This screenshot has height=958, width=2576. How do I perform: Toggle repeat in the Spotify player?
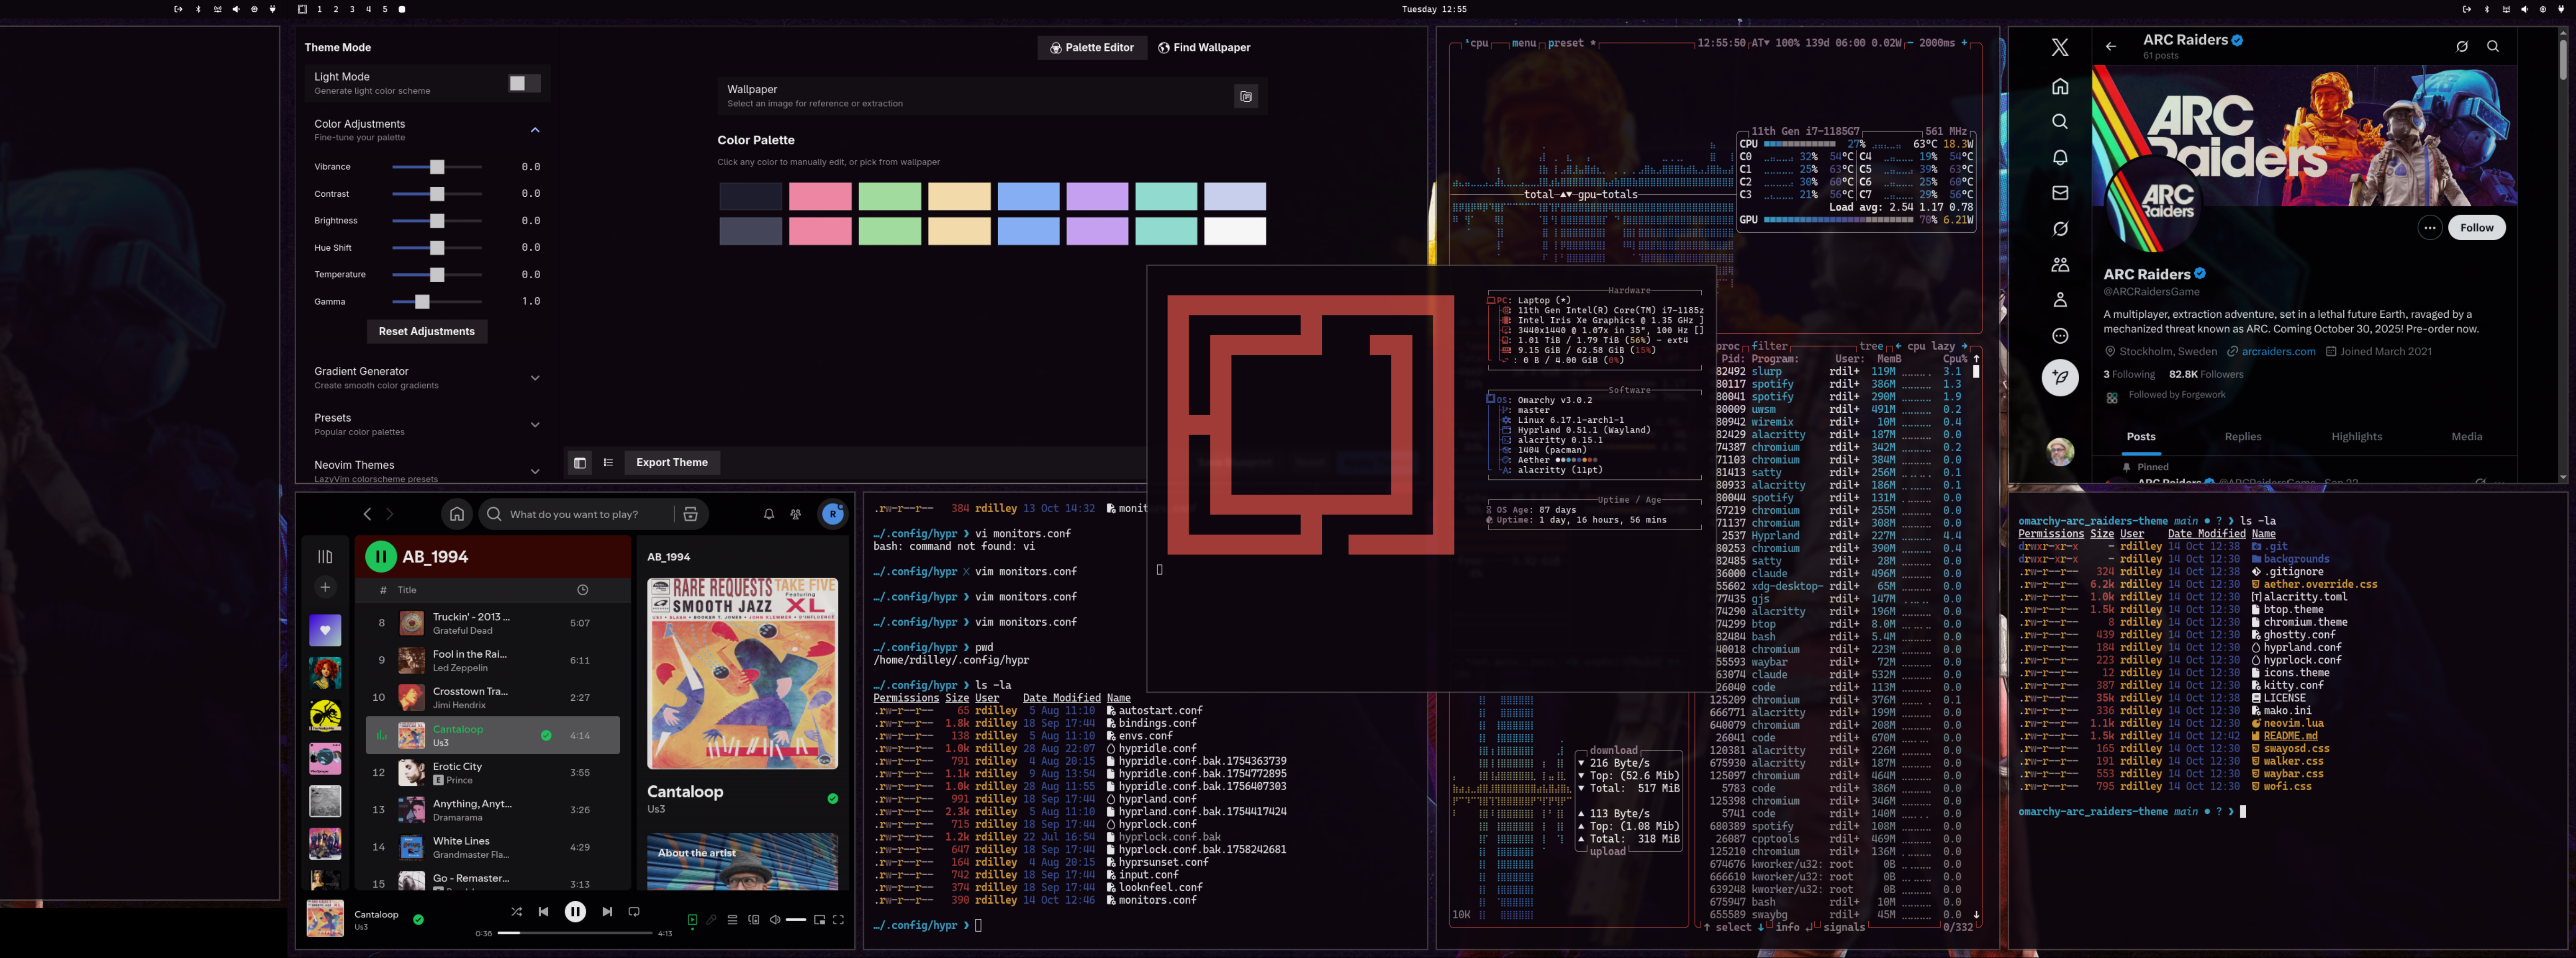(x=634, y=911)
